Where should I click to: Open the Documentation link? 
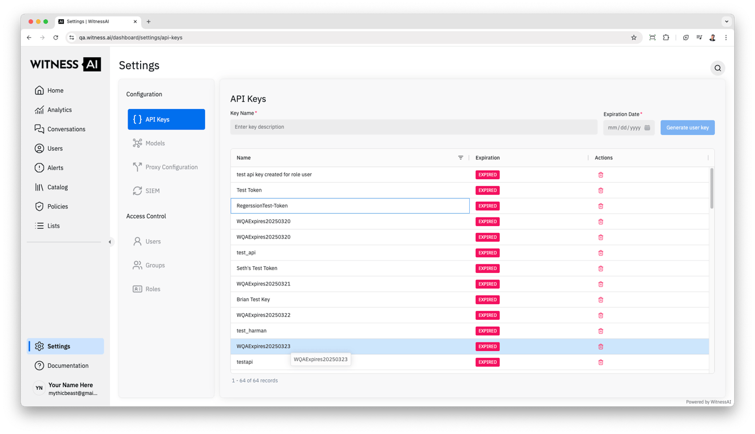click(68, 366)
